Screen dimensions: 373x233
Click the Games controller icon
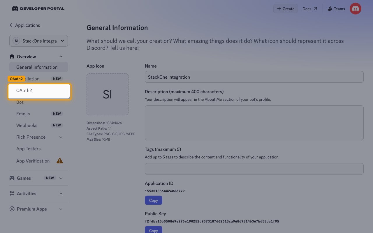click(12, 178)
